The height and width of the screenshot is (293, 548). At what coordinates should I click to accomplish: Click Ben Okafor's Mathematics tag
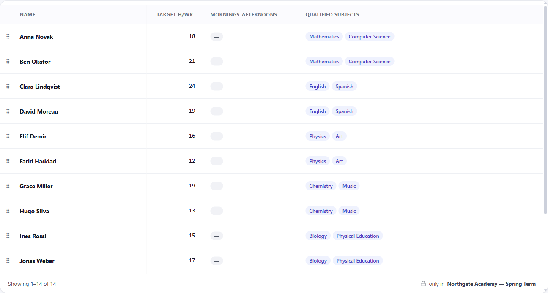pyautogui.click(x=324, y=62)
